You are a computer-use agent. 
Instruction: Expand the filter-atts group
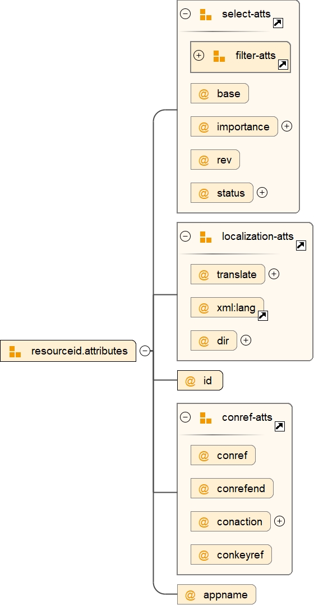coord(199,56)
